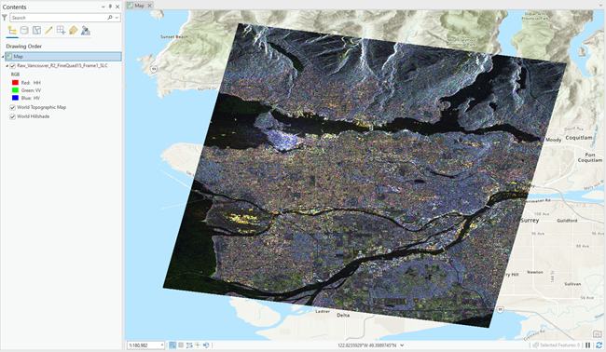
Task: Open coordinate display units dropdown arrow
Action: point(403,345)
